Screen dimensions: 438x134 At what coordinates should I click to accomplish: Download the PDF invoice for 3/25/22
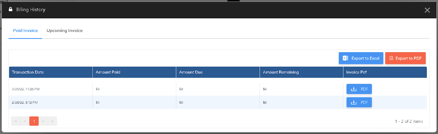(x=359, y=89)
